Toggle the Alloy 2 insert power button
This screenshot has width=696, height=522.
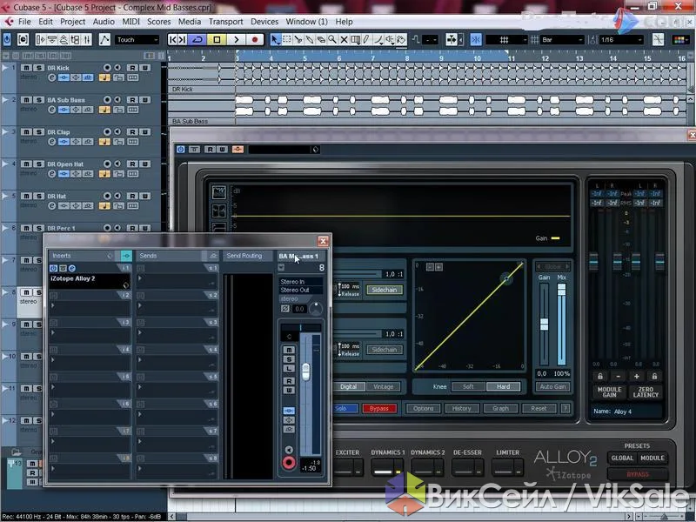53,268
